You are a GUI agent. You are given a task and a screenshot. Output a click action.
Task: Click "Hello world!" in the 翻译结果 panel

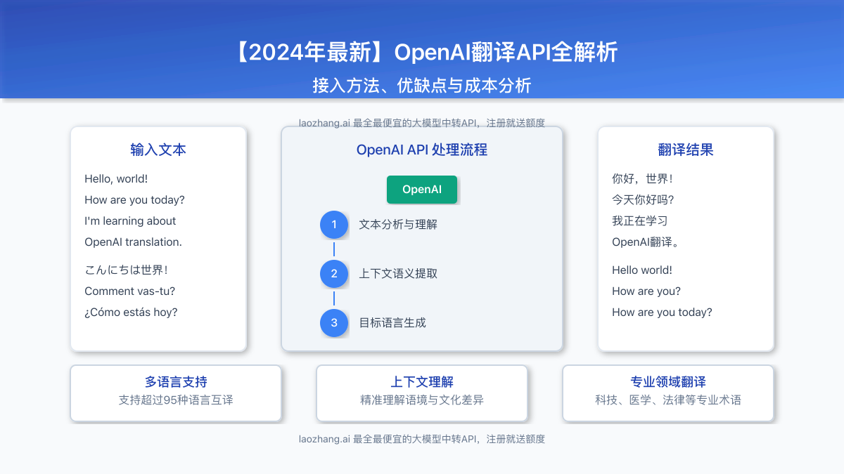pyautogui.click(x=642, y=270)
